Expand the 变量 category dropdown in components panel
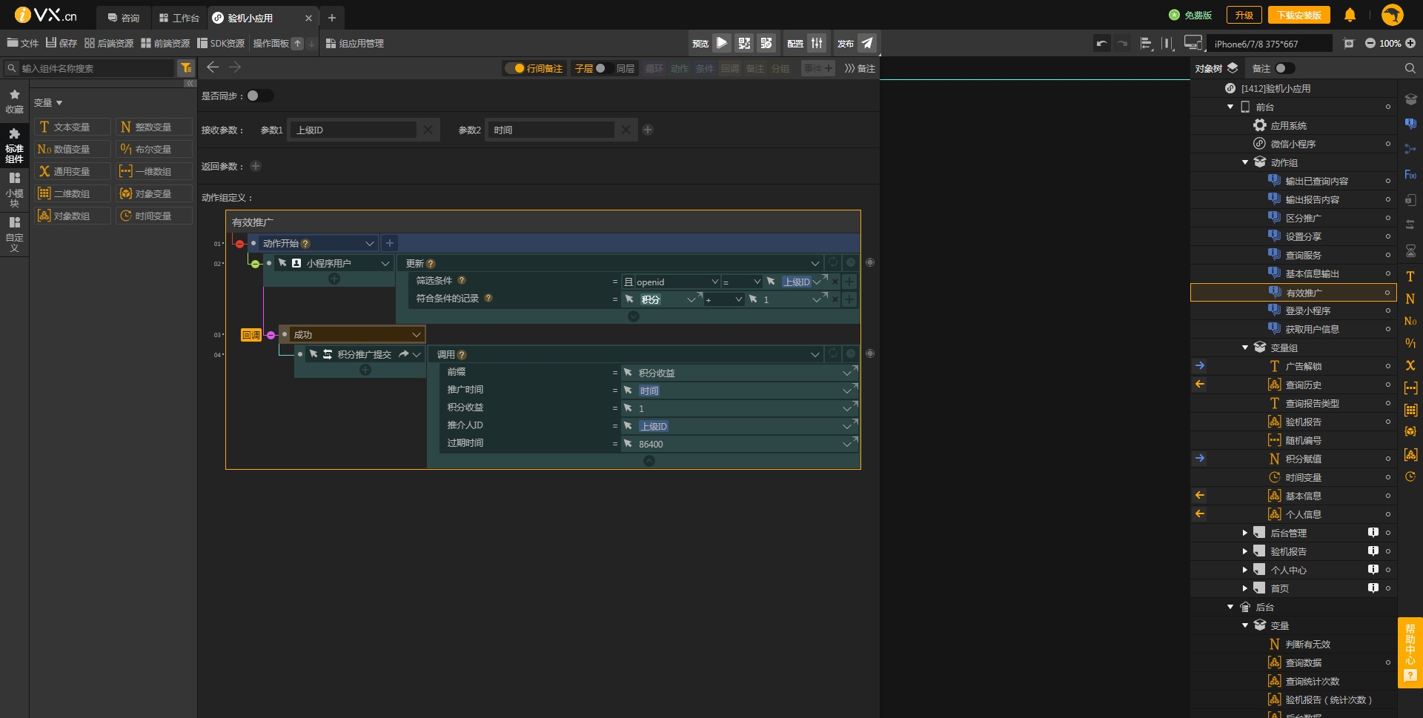Screen dimensions: 1423x718 [x=59, y=103]
